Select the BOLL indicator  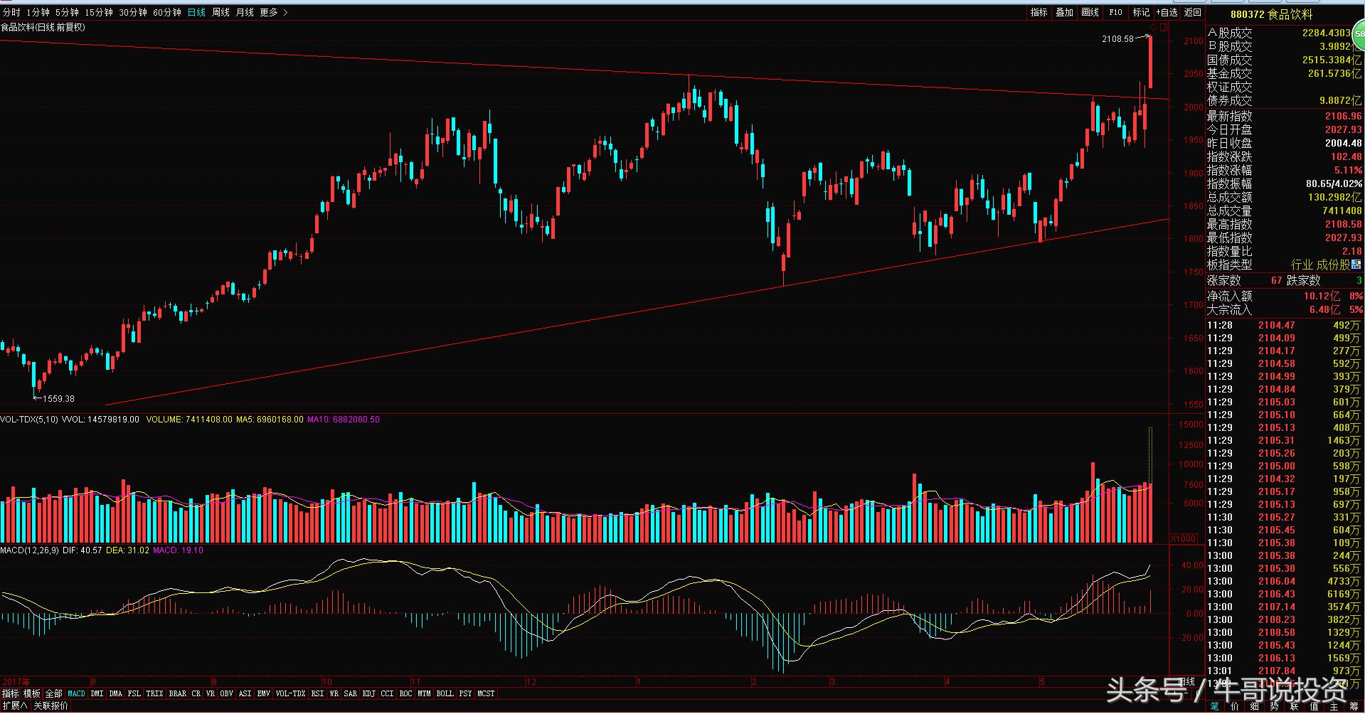point(445,693)
